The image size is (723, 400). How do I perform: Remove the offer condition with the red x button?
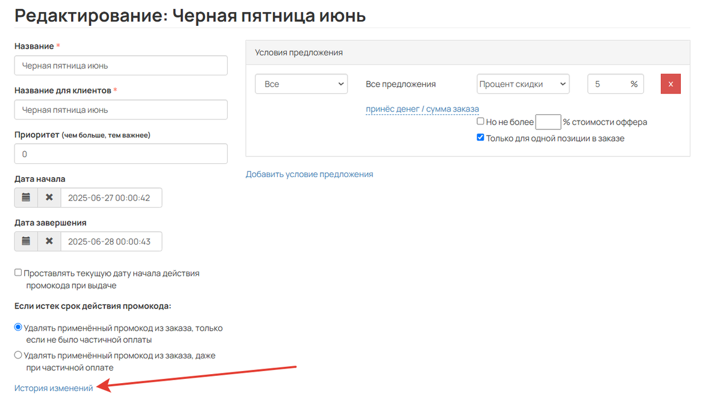[x=671, y=84]
